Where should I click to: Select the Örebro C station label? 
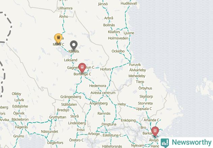pos(76,140)
